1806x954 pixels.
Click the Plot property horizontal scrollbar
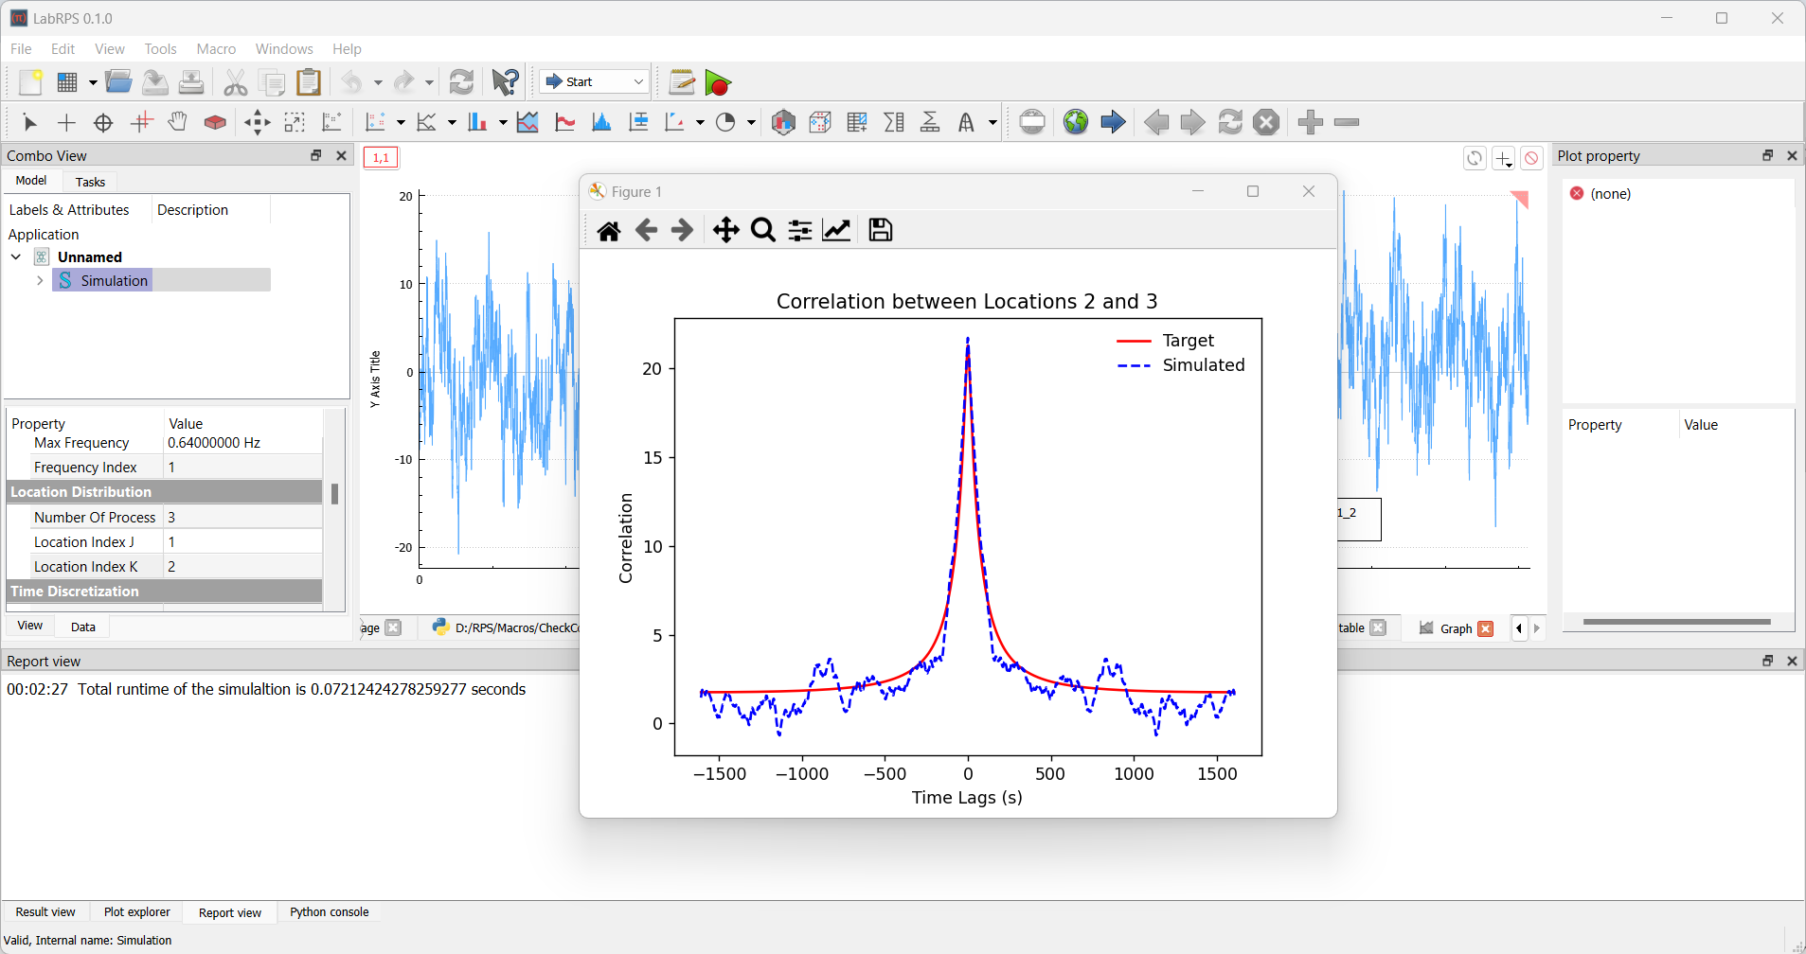click(x=1676, y=622)
